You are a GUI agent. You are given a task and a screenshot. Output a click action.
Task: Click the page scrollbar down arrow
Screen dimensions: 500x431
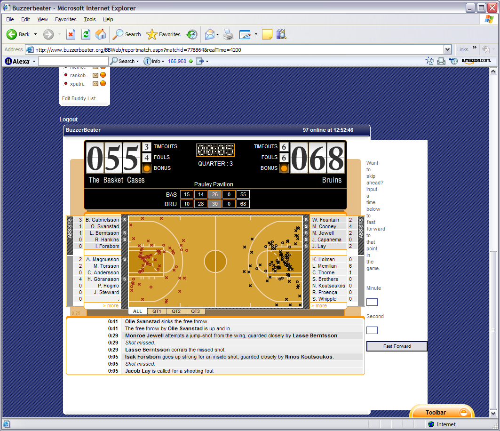[x=493, y=413]
